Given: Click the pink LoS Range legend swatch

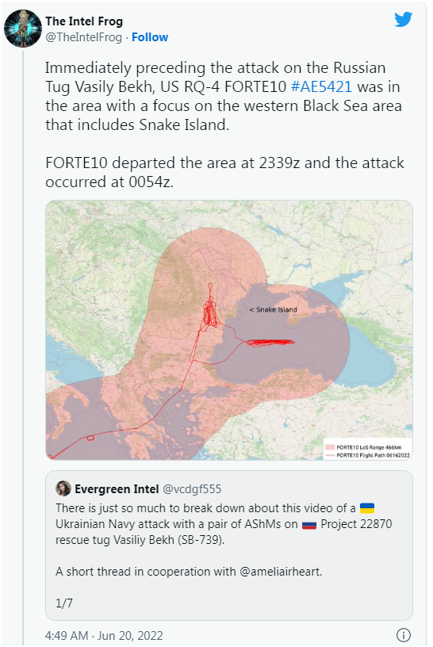Looking at the screenshot, I should click(x=329, y=447).
